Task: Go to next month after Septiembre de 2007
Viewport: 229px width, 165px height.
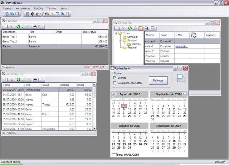Action: (x=184, y=94)
